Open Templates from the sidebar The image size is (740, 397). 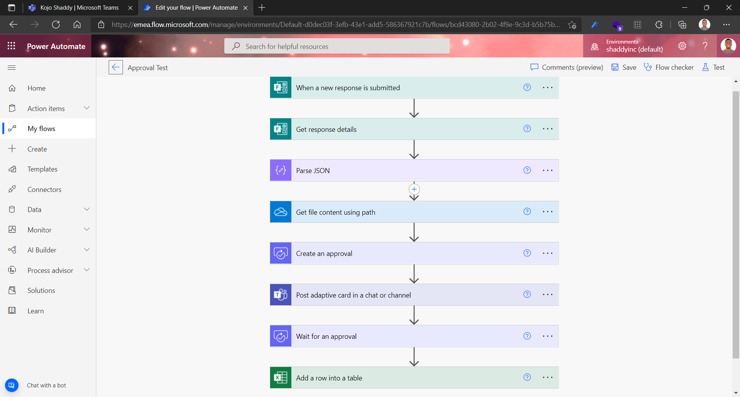point(43,169)
